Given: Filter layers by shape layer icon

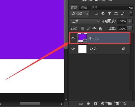Looking at the screenshot, I should click(116, 14).
